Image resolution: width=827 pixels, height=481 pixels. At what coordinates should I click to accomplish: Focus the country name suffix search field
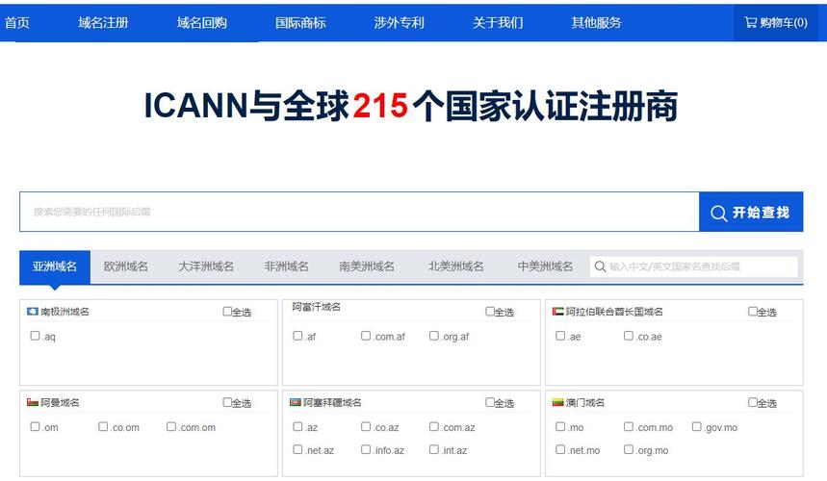(x=693, y=266)
